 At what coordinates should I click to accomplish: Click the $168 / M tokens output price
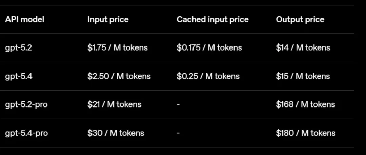pyautogui.click(x=305, y=104)
